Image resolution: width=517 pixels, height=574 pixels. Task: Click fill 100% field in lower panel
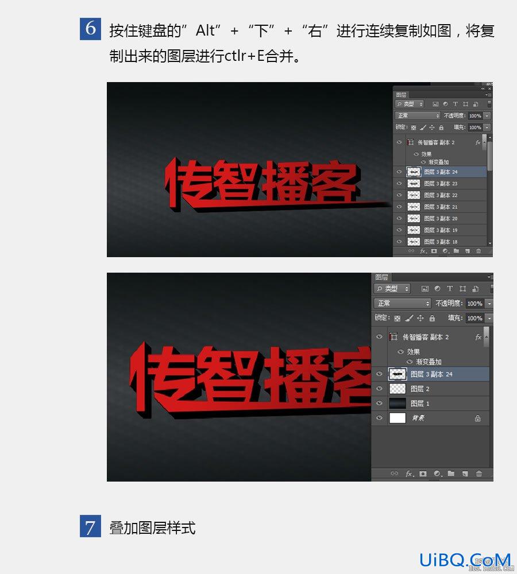click(475, 318)
